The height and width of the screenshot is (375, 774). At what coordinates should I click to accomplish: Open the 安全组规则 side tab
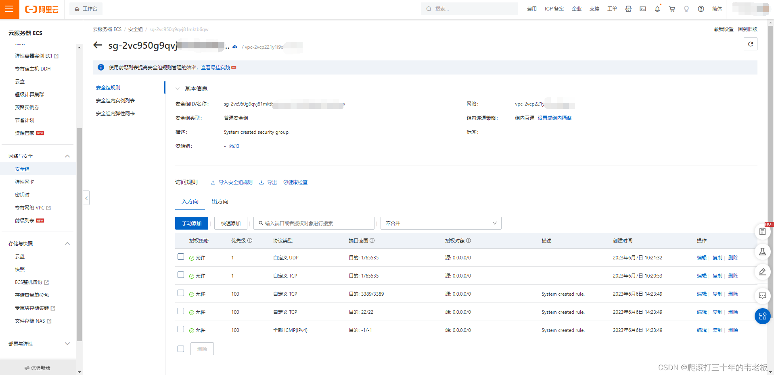coord(108,87)
